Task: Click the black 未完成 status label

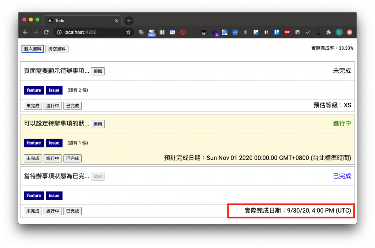Action: click(342, 71)
